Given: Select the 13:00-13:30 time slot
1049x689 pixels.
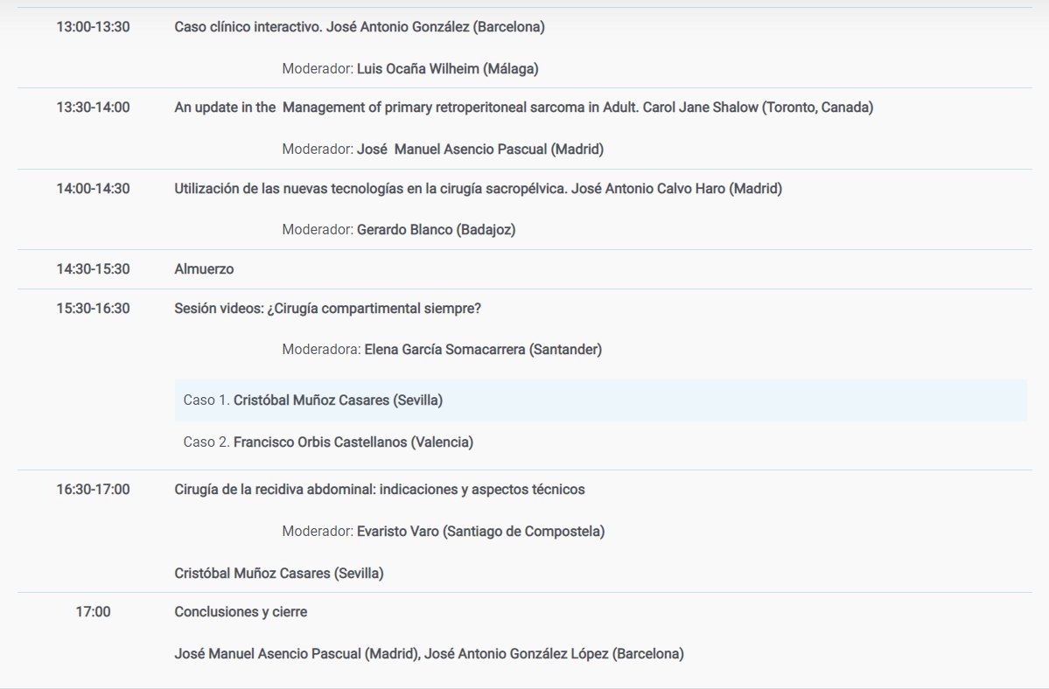Looking at the screenshot, I should pos(93,27).
